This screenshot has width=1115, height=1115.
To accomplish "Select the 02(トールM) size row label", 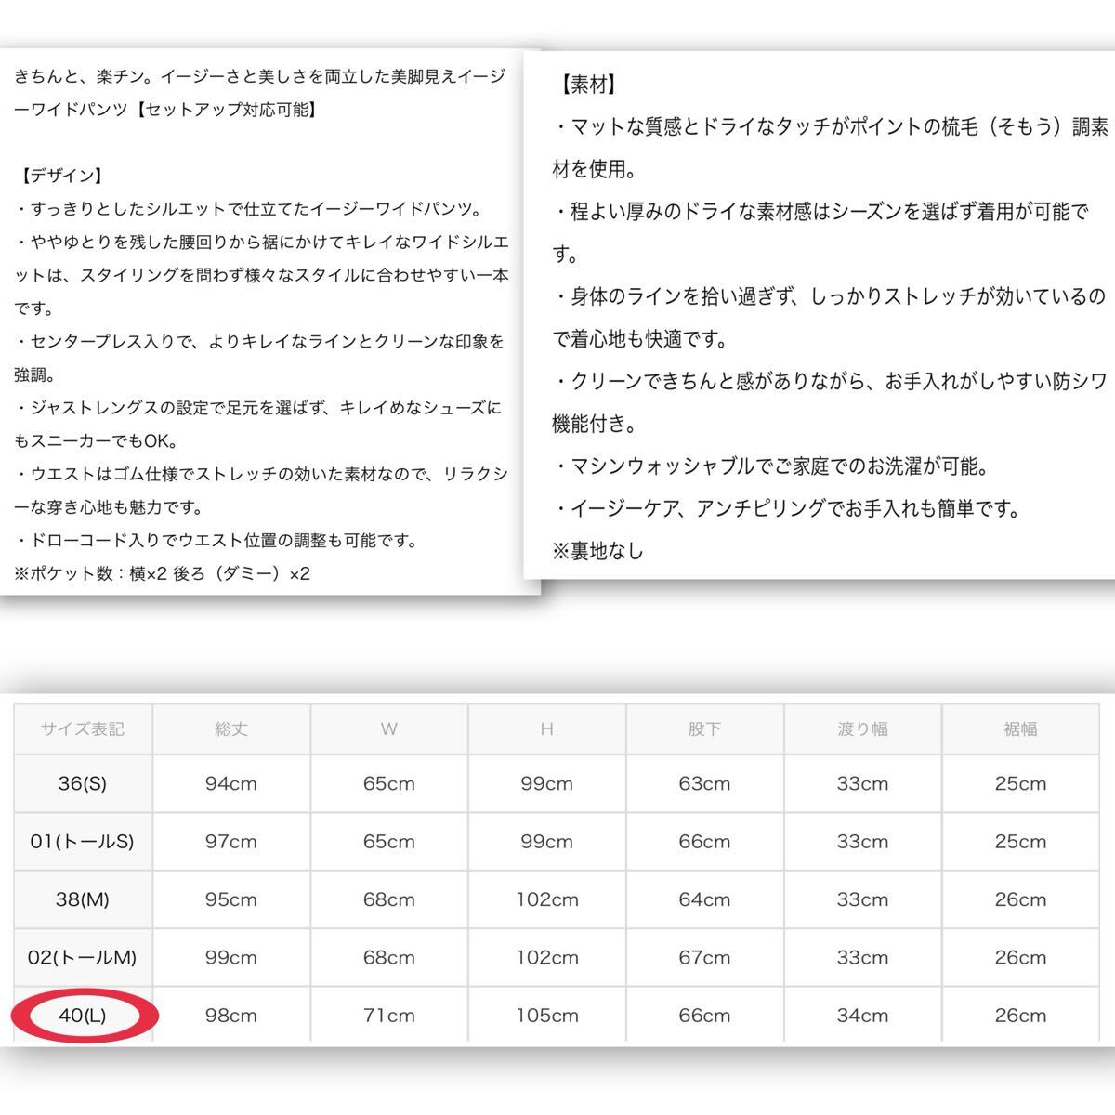I will click(83, 957).
